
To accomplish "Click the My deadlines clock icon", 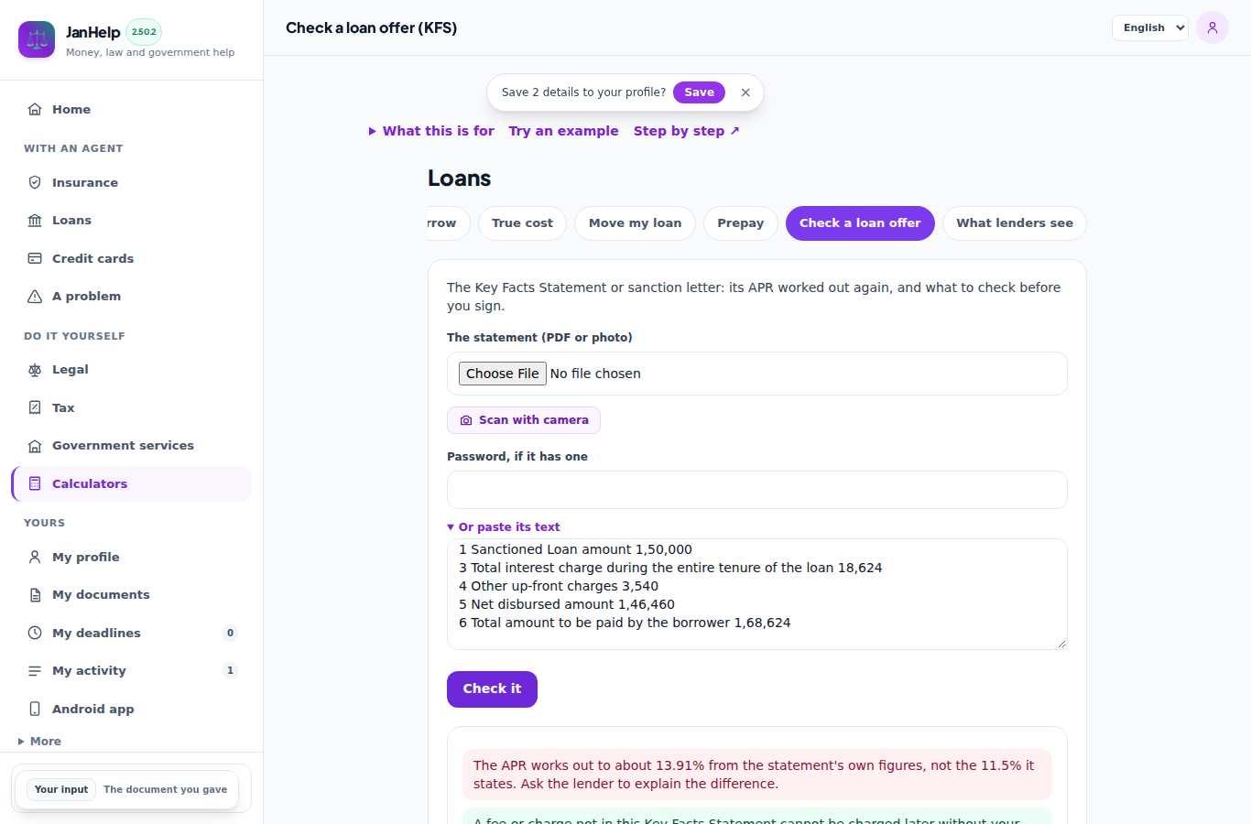I will pyautogui.click(x=35, y=633).
